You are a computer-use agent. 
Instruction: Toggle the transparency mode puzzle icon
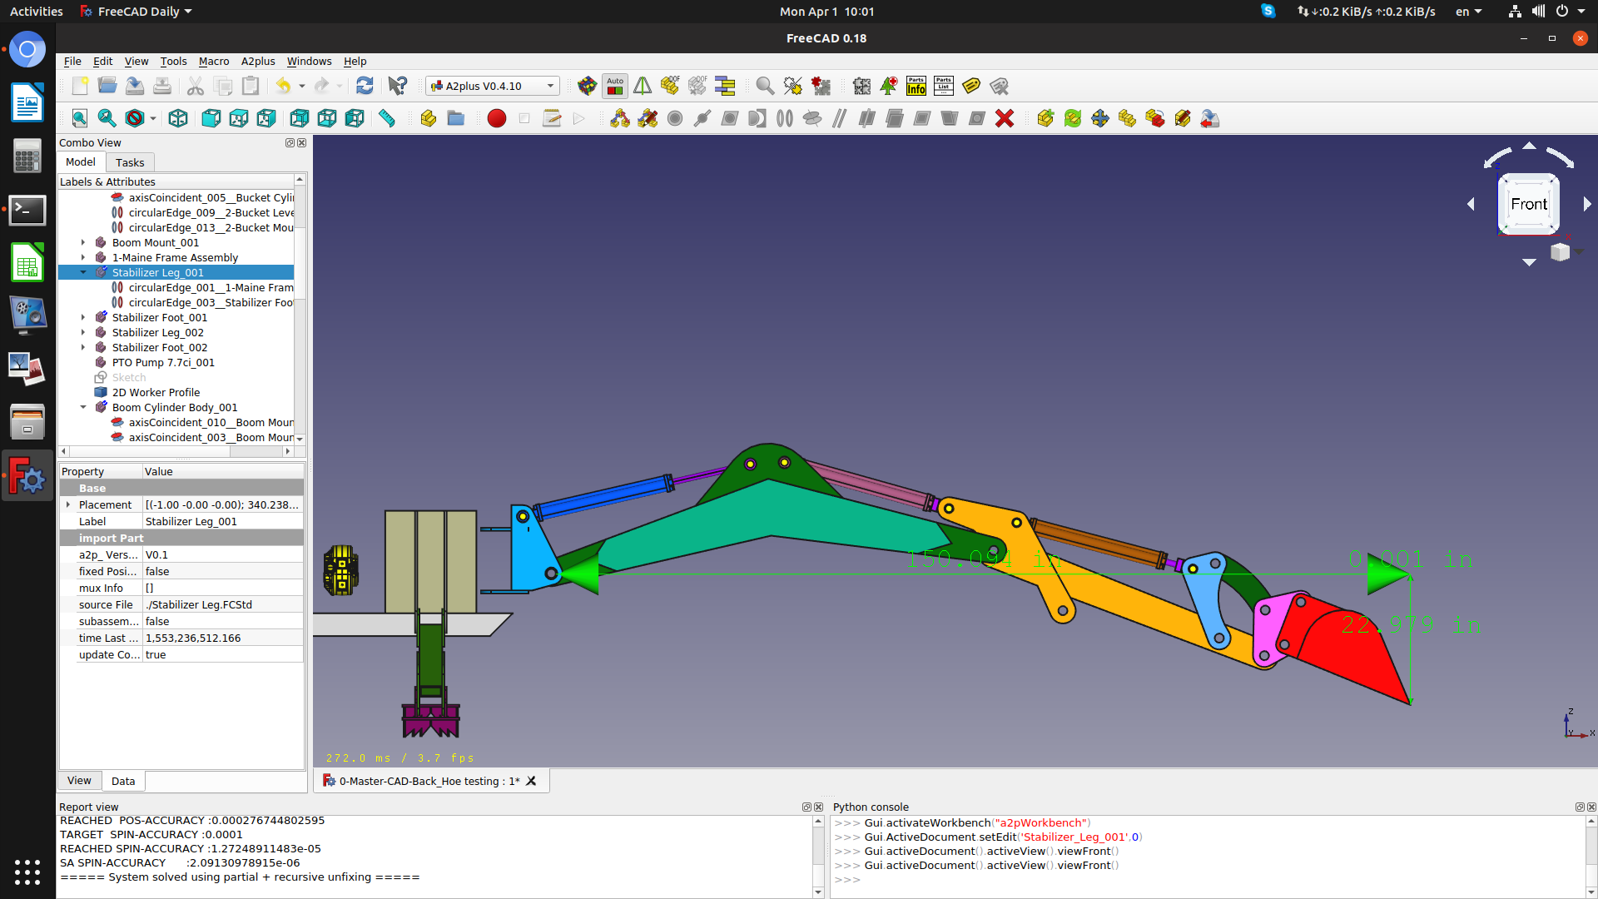point(862,86)
